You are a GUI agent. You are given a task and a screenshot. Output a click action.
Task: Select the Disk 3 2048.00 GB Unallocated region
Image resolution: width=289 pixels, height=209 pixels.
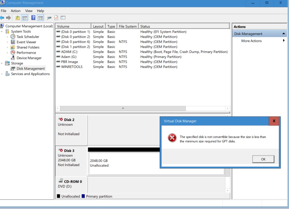[x=124, y=163]
